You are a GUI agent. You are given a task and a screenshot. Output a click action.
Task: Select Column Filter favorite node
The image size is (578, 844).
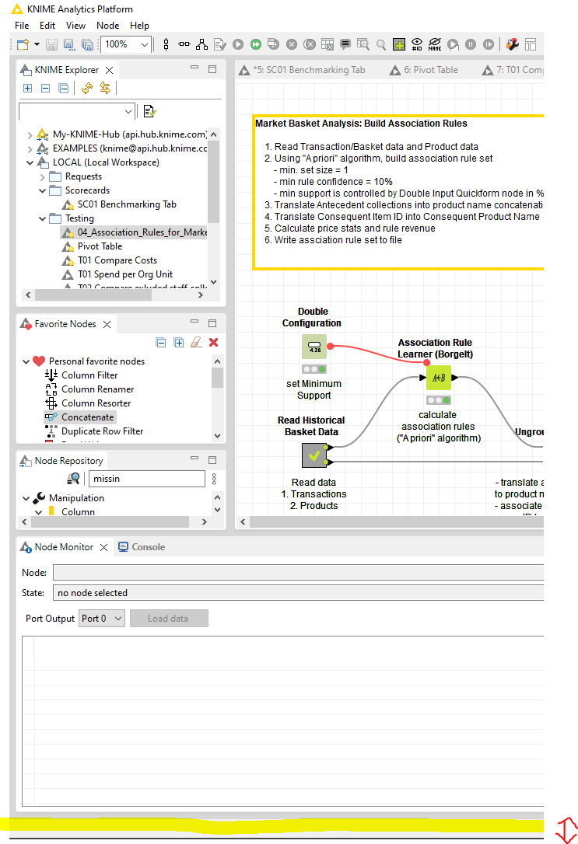click(x=89, y=375)
